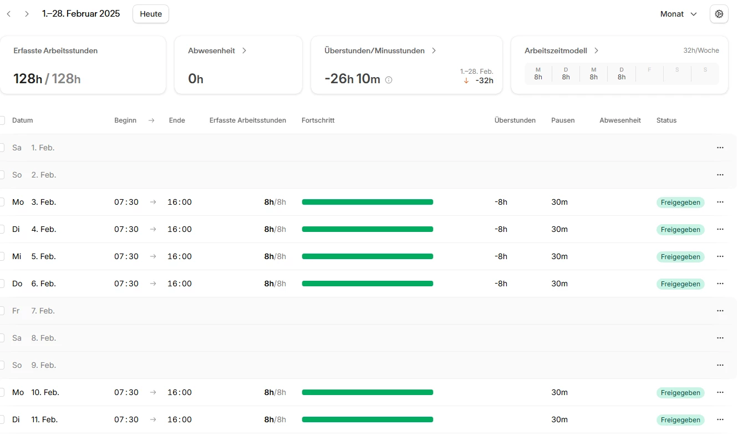Open the Monat view dropdown
Image resolution: width=743 pixels, height=440 pixels.
679,14
